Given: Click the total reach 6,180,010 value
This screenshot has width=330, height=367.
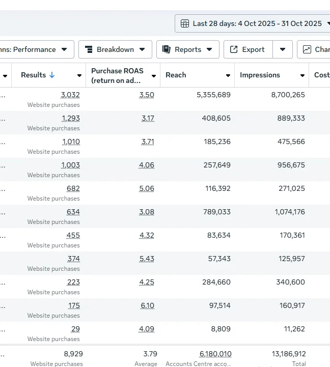Looking at the screenshot, I should [215, 354].
